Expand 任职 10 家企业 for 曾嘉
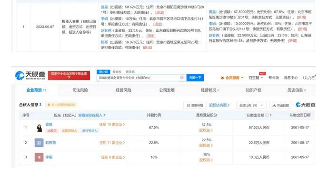This screenshot has width=328, height=172. click(112, 124)
